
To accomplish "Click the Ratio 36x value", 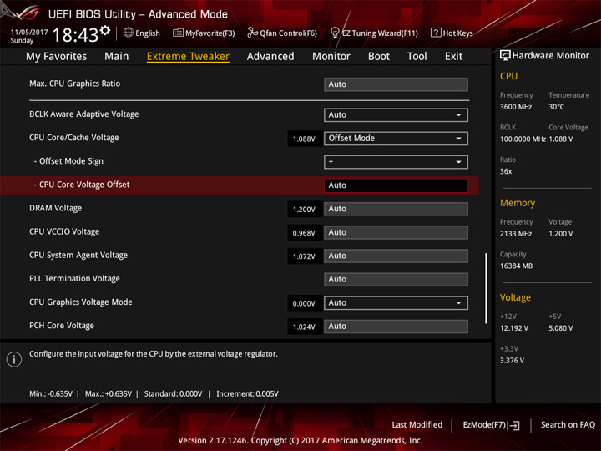I will [506, 171].
